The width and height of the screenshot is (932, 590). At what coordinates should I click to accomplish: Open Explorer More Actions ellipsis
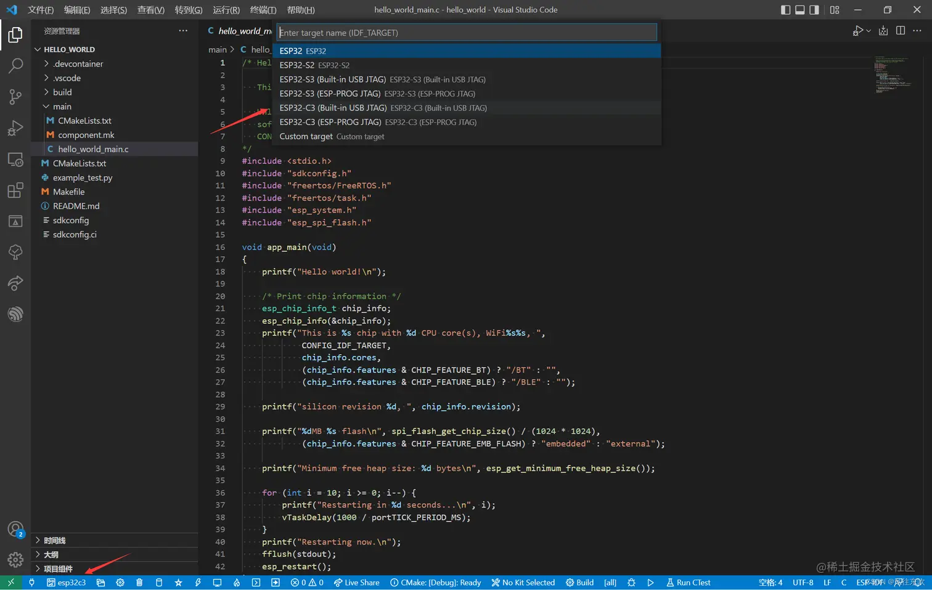tap(183, 31)
